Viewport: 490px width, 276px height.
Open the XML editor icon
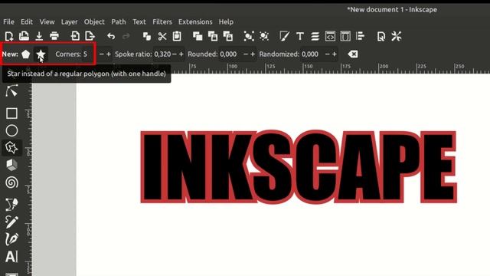pos(330,36)
